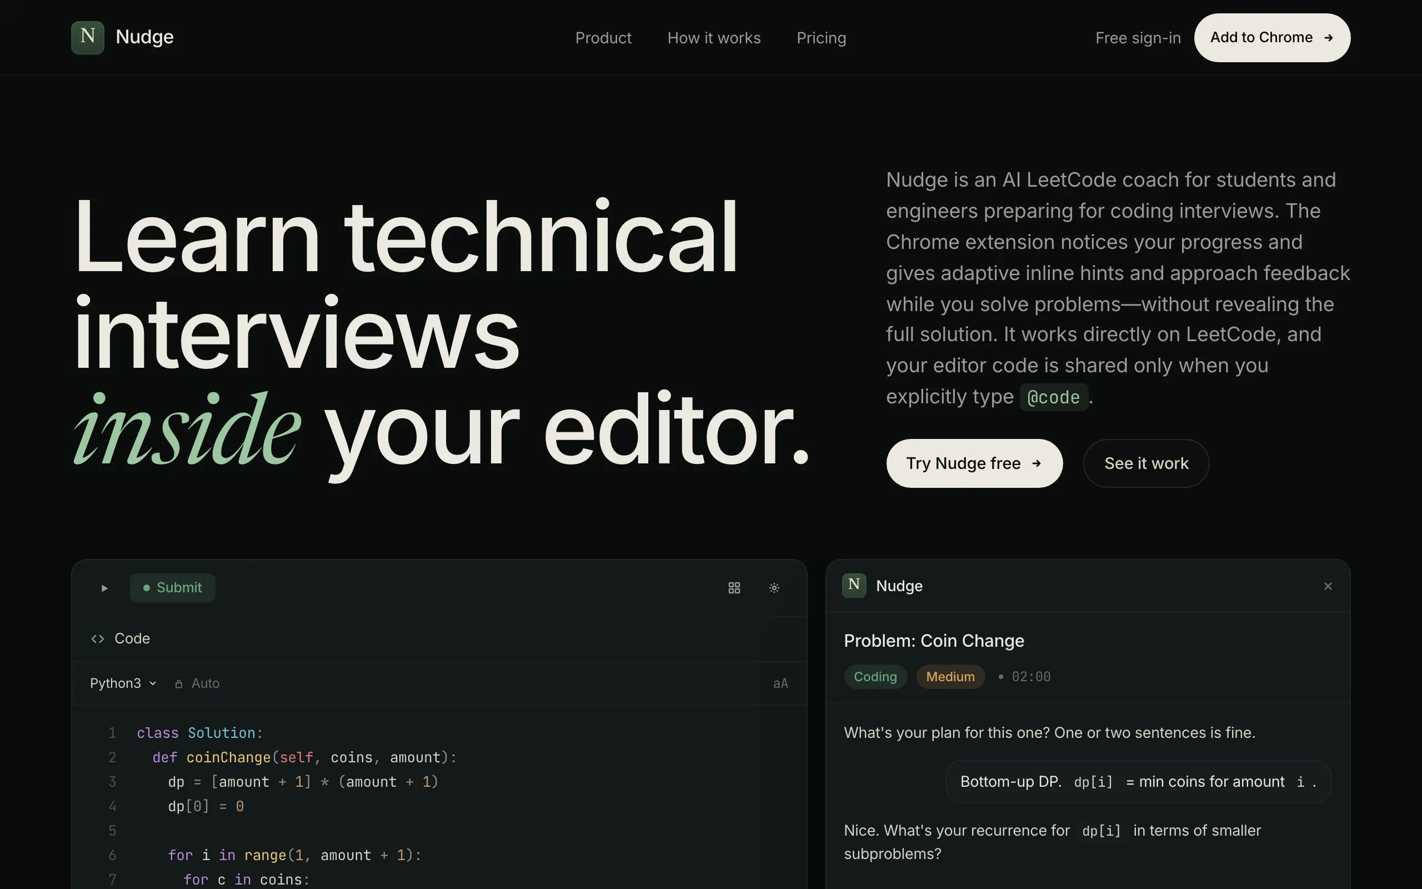Expand the Python3 language dropdown
The height and width of the screenshot is (889, 1422).
click(123, 683)
